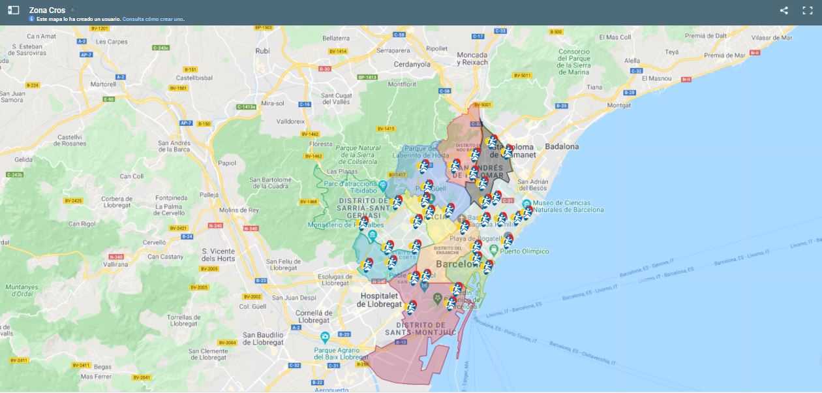
Task: Click the Monasterio de Pedralbes museum pin
Action: pos(373,235)
